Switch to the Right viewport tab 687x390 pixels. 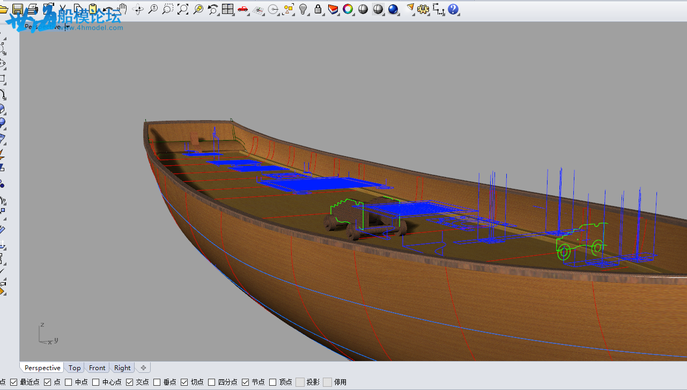tap(122, 367)
